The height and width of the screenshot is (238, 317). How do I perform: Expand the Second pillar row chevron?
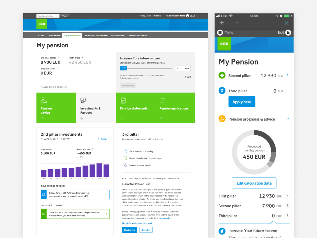[288, 75]
